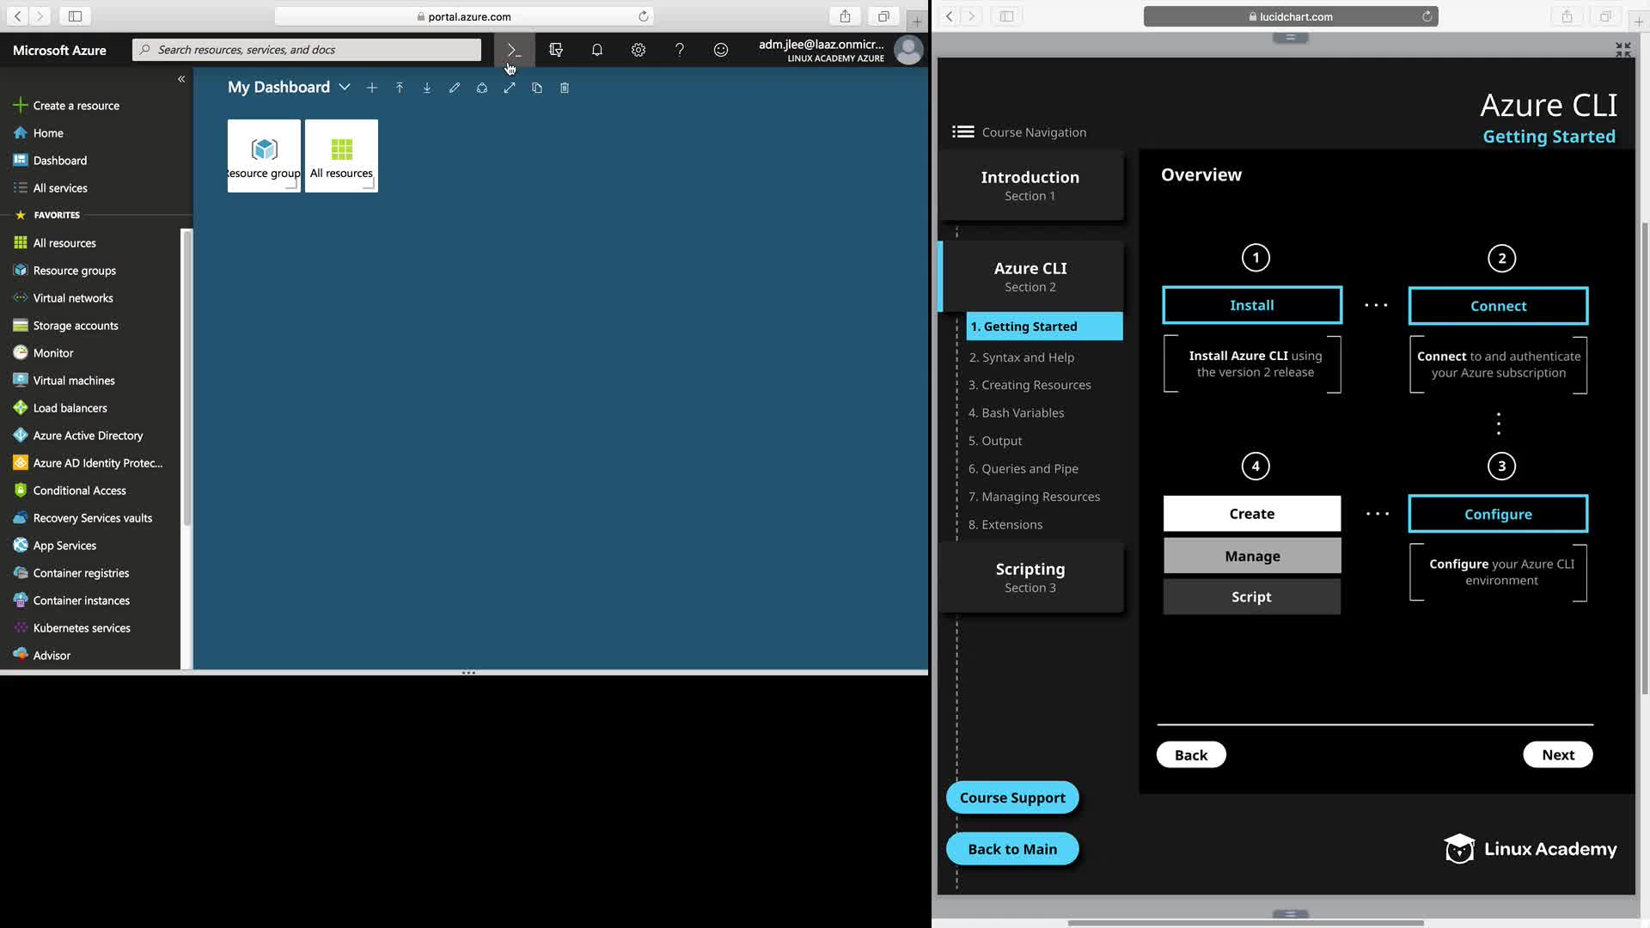Delete the dashboard with the trash icon
This screenshot has width=1650, height=928.
(565, 88)
